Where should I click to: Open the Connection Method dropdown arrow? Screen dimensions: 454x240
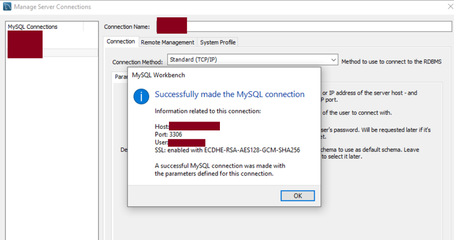[x=333, y=60]
